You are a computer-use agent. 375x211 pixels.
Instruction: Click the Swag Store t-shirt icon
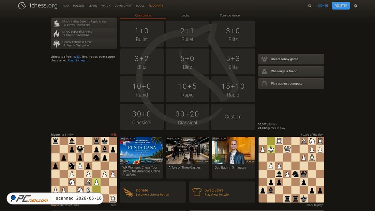pos(197,192)
